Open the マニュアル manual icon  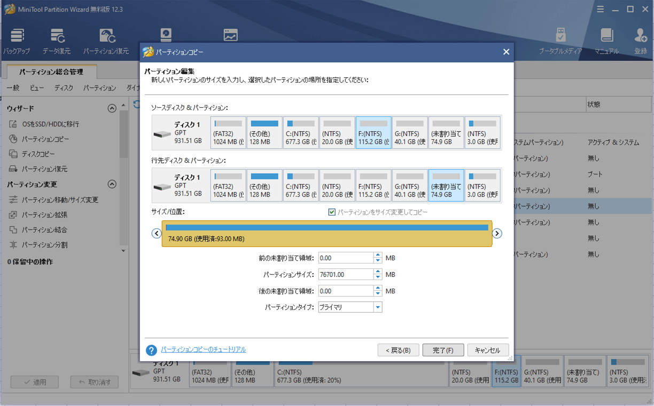click(x=606, y=41)
